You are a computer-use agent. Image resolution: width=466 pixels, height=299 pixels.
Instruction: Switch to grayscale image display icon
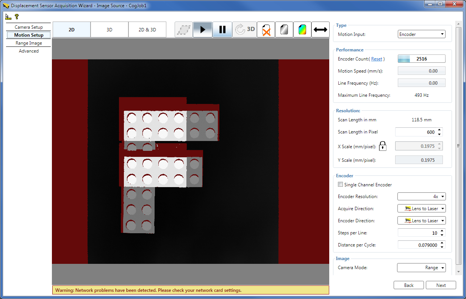point(284,29)
